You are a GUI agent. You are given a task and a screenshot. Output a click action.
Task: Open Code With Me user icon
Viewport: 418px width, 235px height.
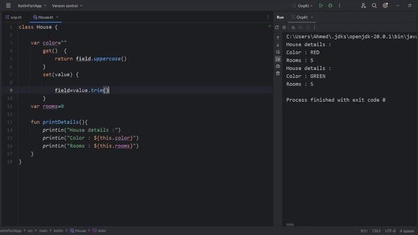(363, 6)
